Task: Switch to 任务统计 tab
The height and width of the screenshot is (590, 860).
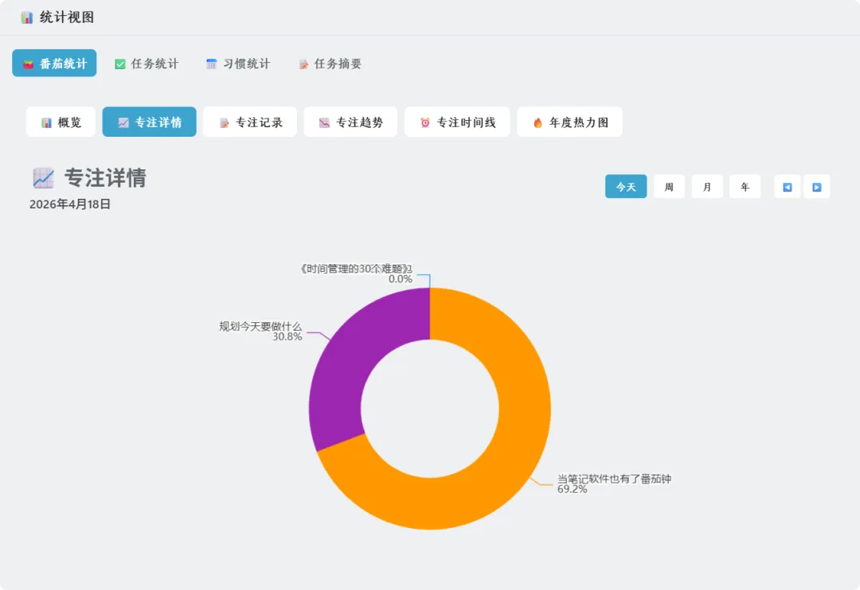Action: pyautogui.click(x=147, y=64)
